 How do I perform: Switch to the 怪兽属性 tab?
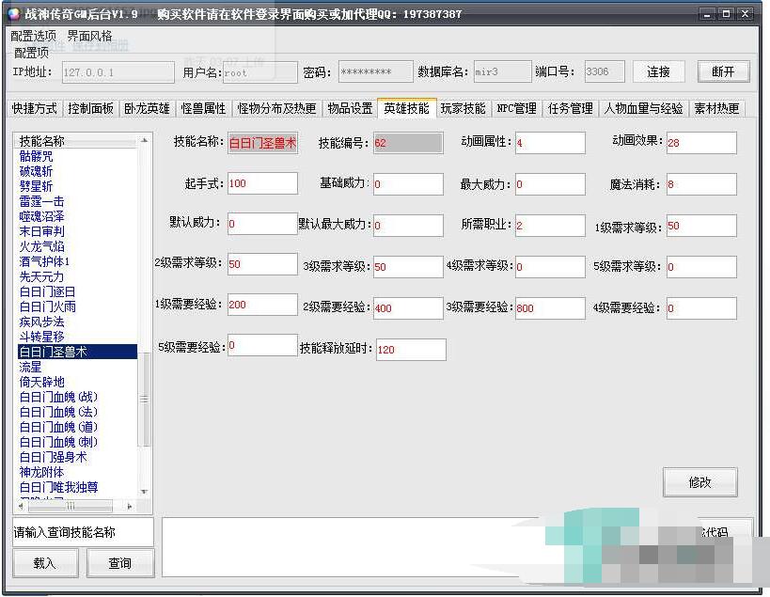[203, 109]
